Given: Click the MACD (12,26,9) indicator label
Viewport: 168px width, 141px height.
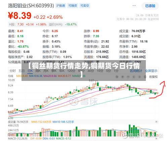Looking at the screenshot, I should tap(18, 139).
